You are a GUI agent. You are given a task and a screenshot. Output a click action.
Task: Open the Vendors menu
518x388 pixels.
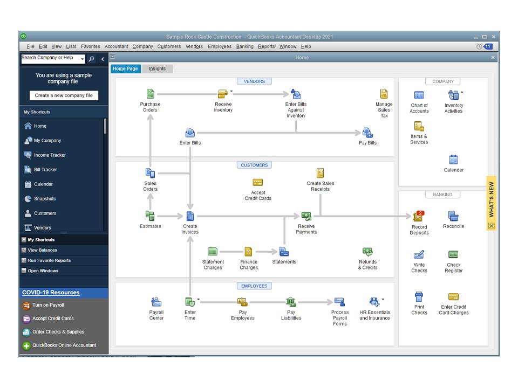coord(194,46)
